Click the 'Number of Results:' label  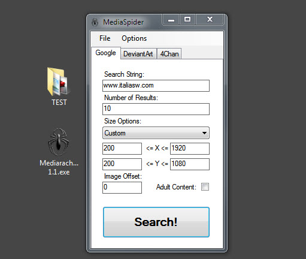pyautogui.click(x=131, y=98)
